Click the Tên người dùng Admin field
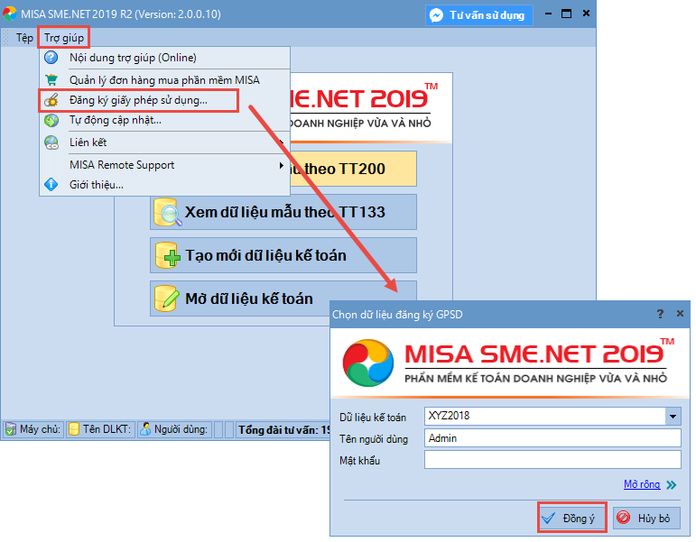 coord(552,438)
